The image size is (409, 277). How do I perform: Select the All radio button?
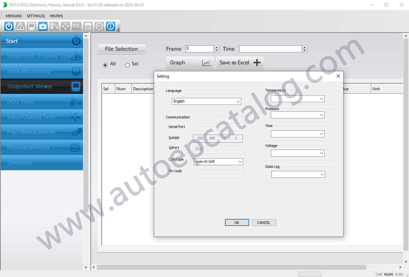(x=105, y=65)
